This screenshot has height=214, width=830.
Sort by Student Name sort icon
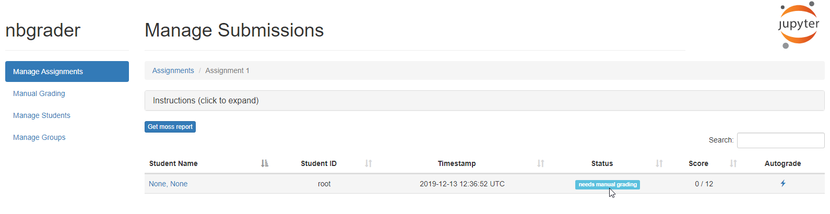265,163
